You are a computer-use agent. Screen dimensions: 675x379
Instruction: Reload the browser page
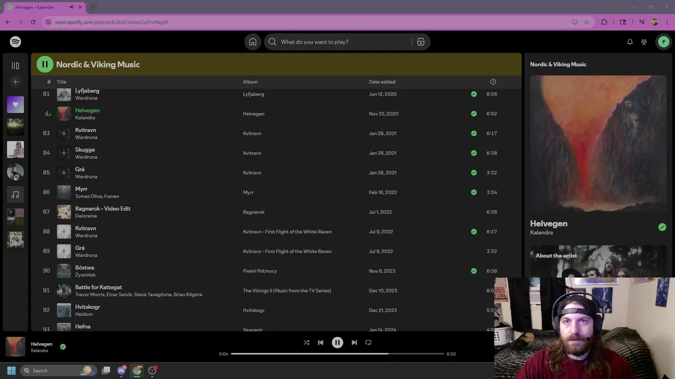33,22
